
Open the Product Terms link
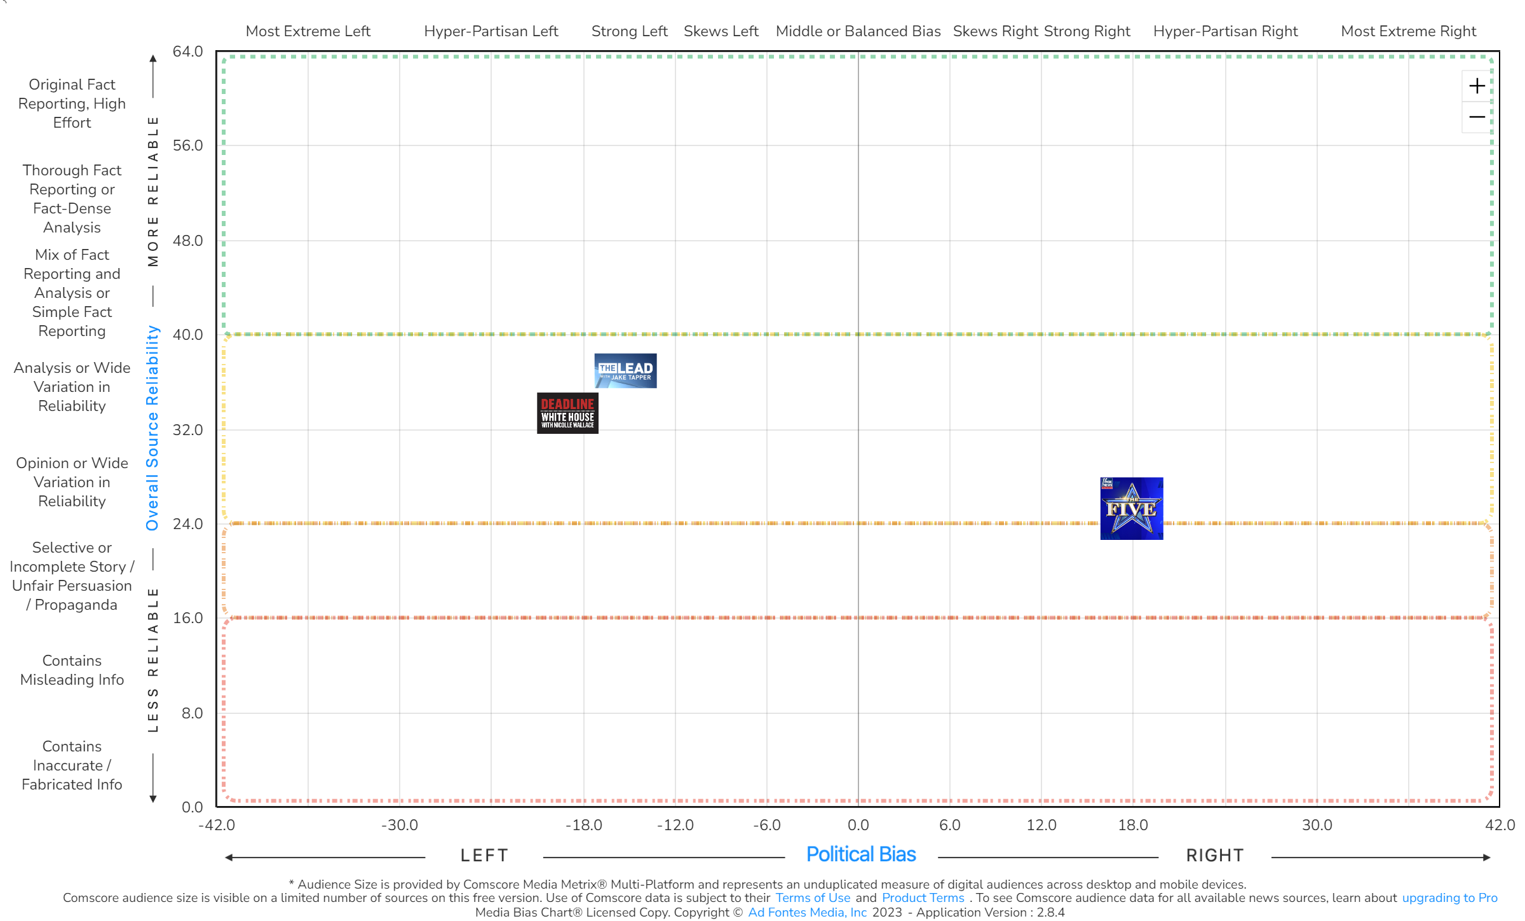(923, 897)
